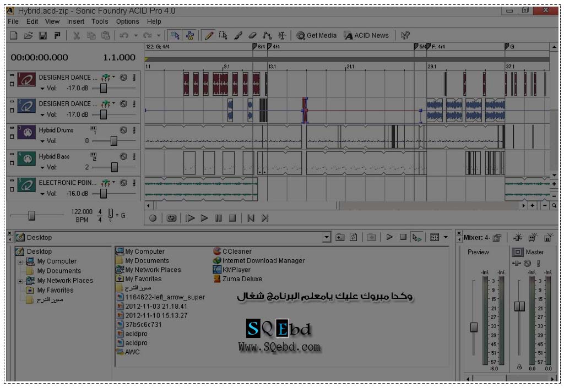Select the Paint brush tool
Screen dimensions: 564x388
pos(238,35)
